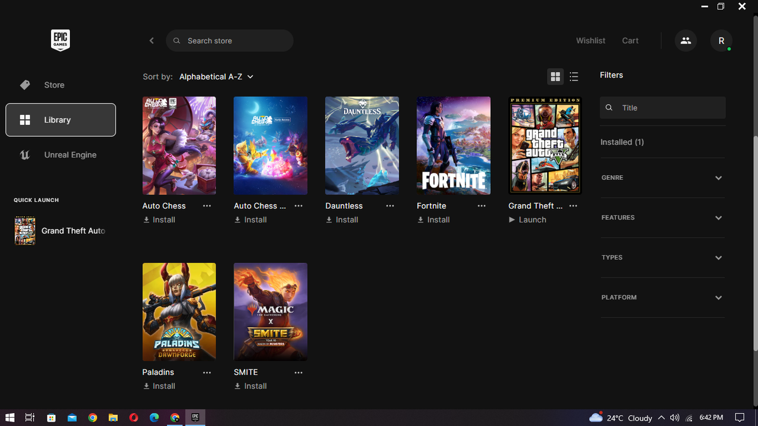Open Opera browser from taskbar

pos(134,418)
